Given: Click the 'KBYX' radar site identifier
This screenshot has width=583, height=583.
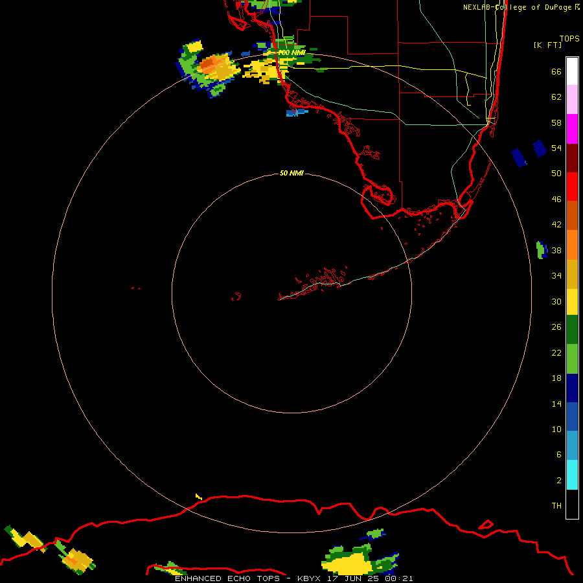Looking at the screenshot, I should 308,578.
